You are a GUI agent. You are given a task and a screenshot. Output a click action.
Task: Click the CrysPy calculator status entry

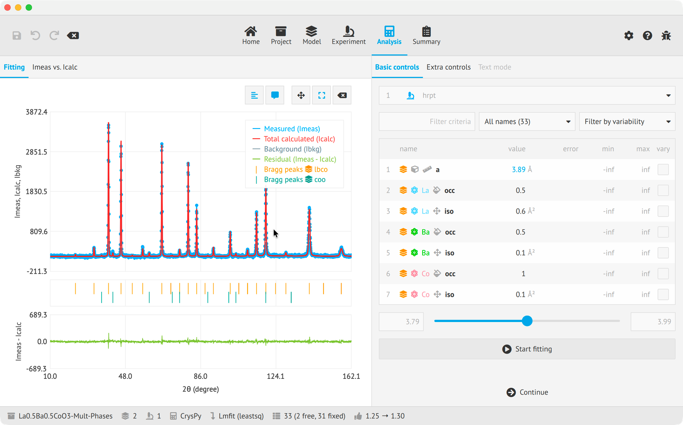coord(186,416)
